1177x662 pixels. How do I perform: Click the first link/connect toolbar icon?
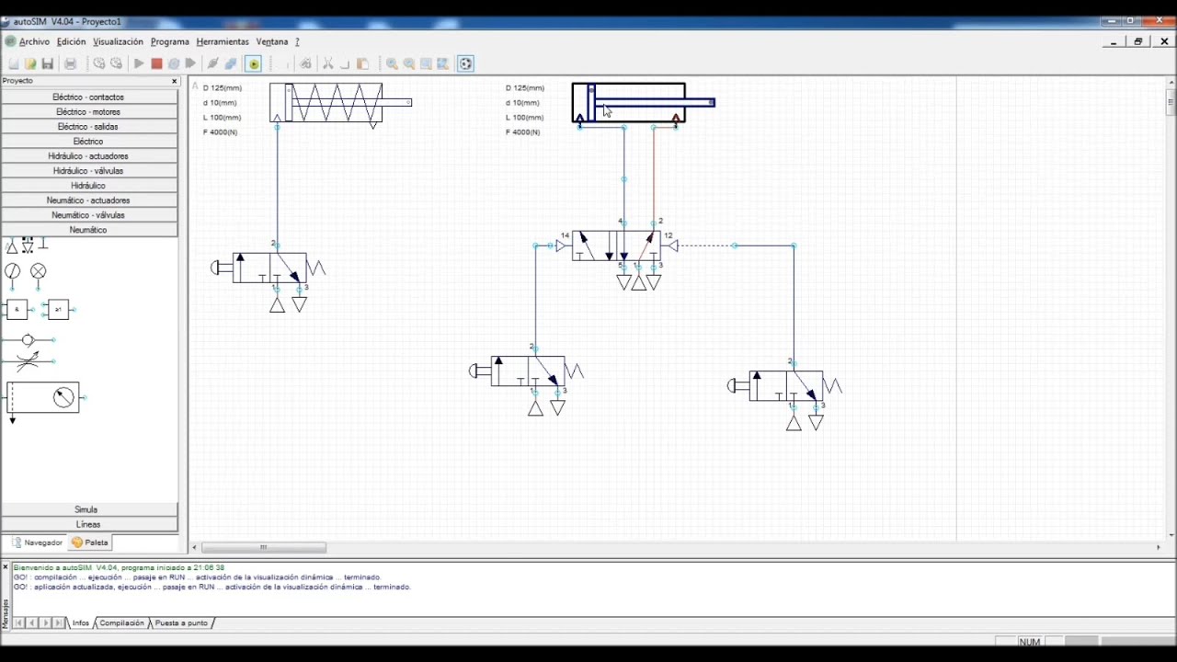(212, 63)
